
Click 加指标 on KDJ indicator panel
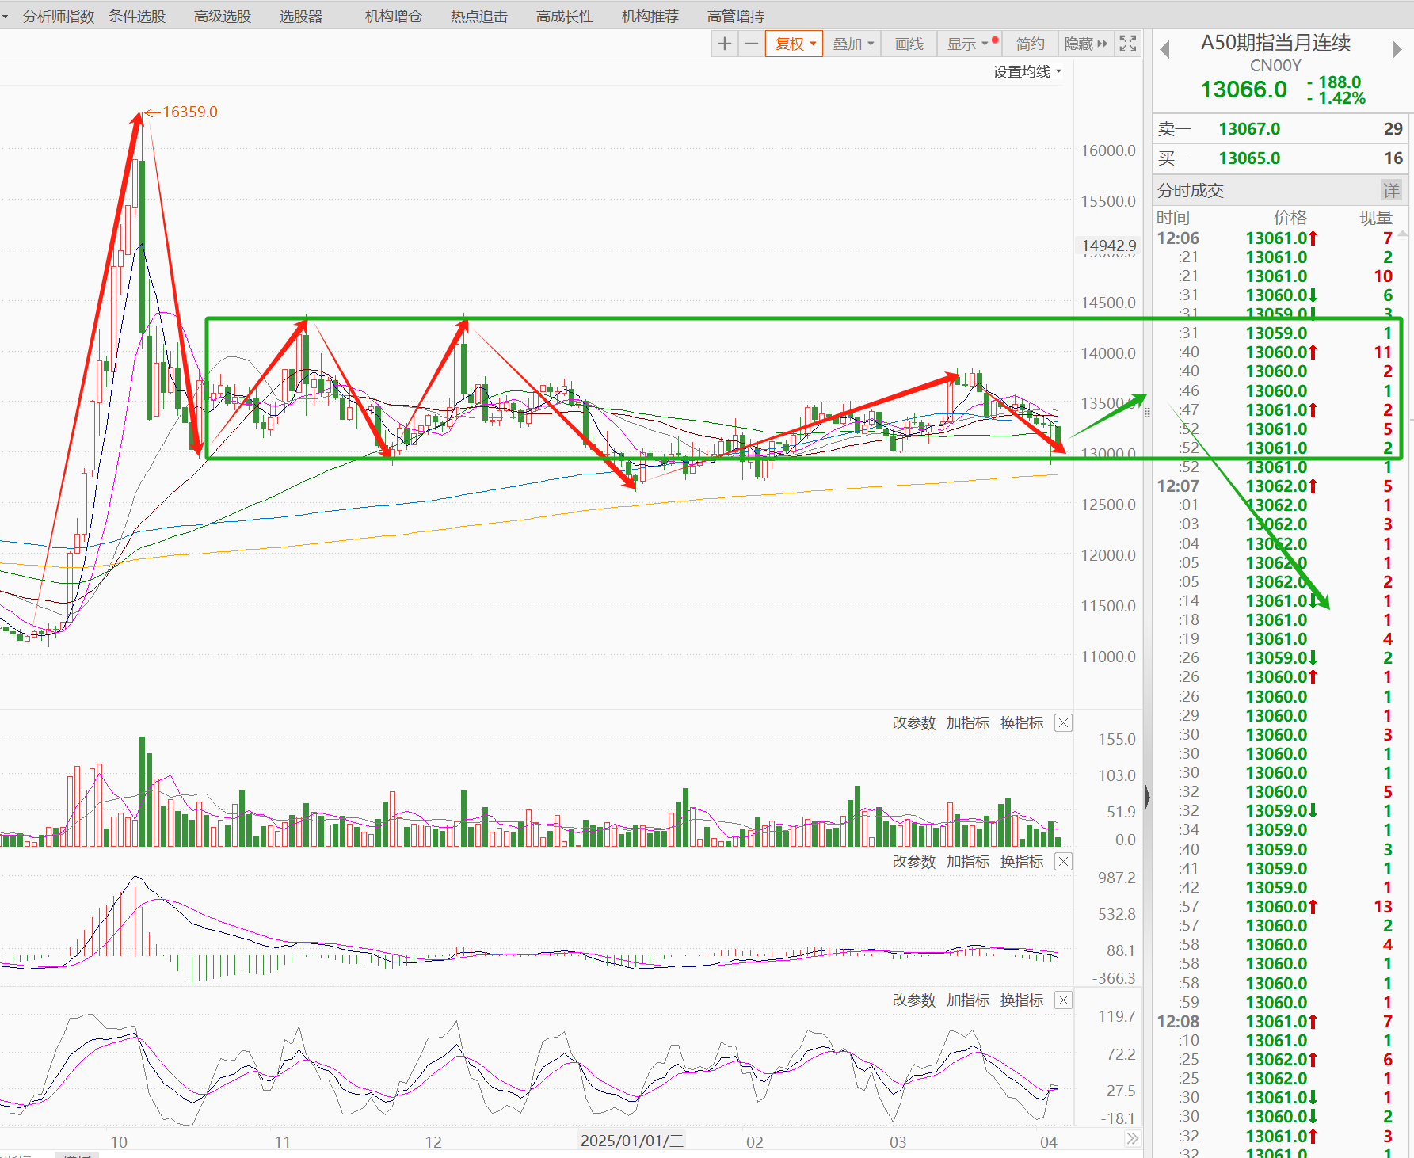pos(968,1000)
